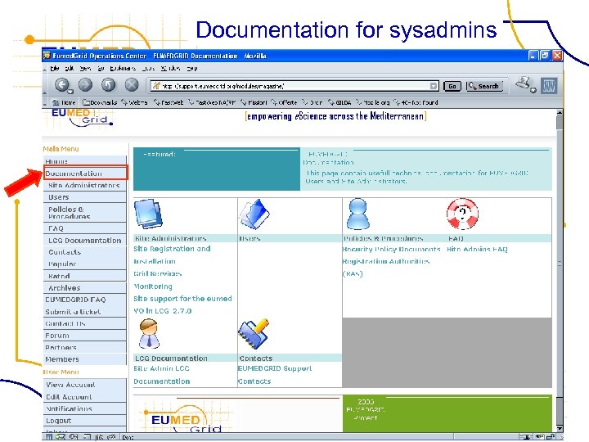This screenshot has height=442, width=589.
Task: Select LCG Documentation in the sidebar menu
Action: pos(85,240)
